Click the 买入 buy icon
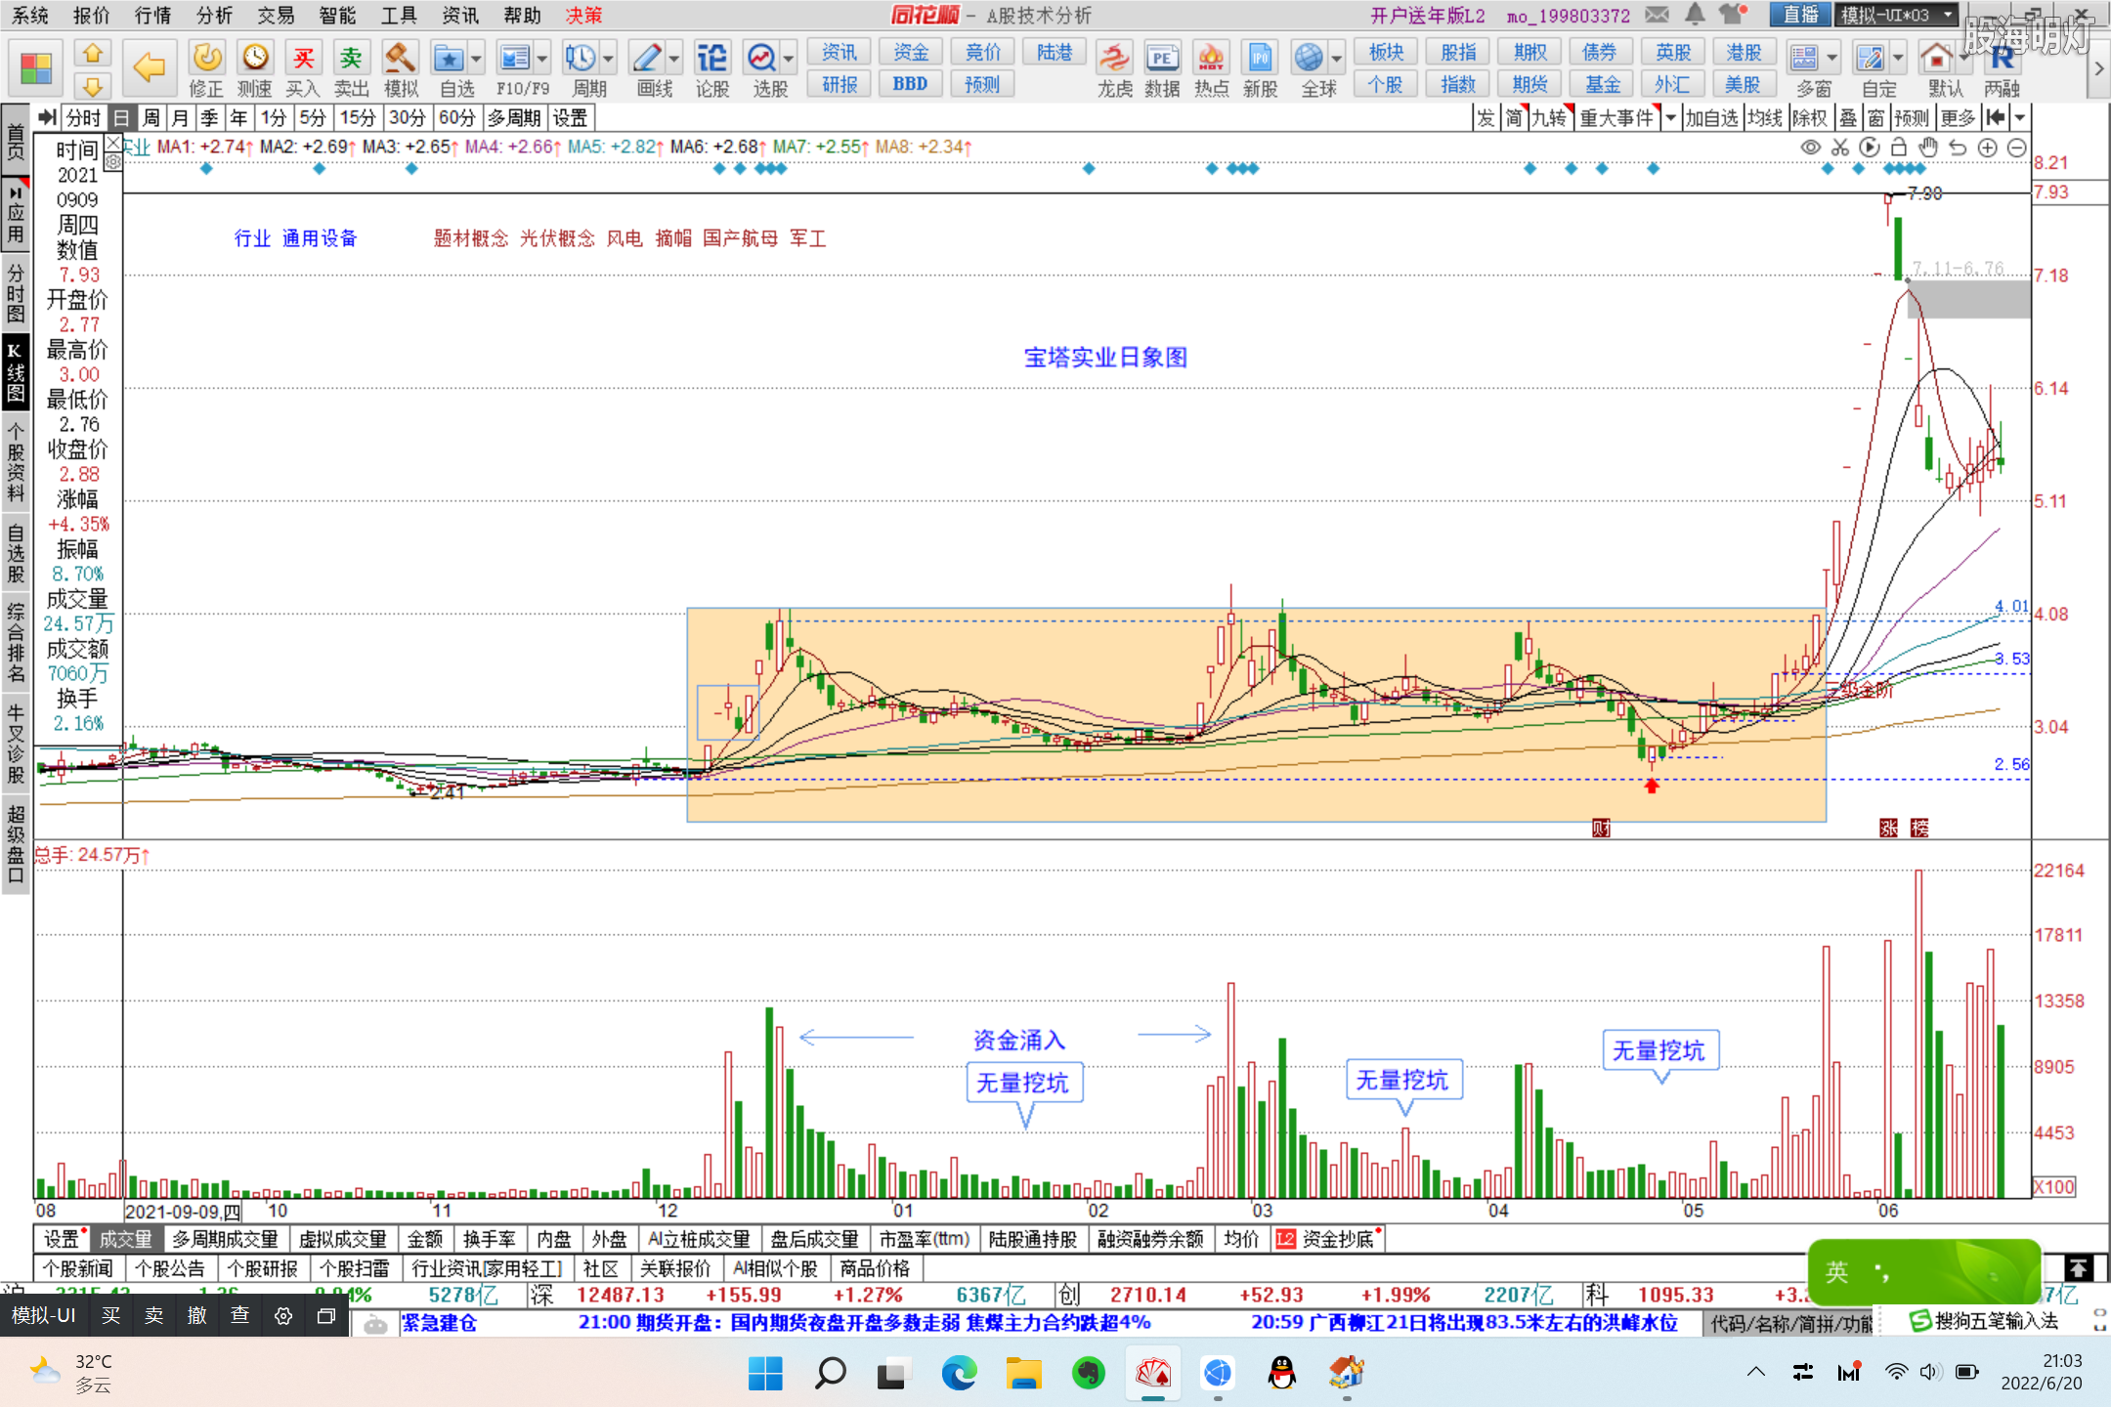2111x1407 pixels. pos(303,68)
